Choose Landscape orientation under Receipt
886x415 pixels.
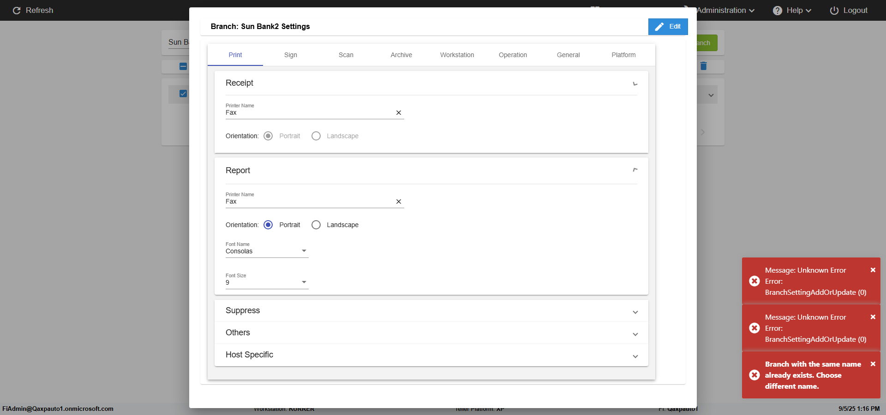tap(316, 136)
